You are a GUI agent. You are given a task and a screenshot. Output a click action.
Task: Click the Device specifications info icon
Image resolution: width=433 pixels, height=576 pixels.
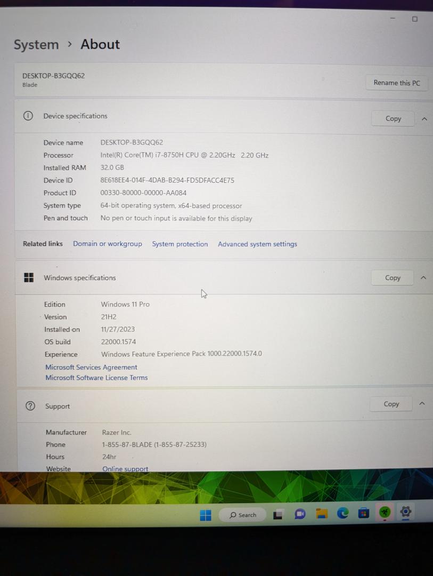click(x=28, y=116)
